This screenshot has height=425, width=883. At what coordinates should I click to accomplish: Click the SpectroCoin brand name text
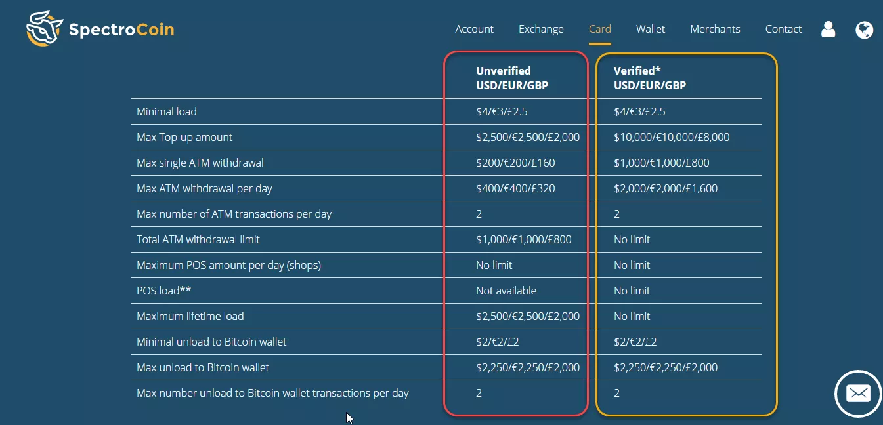click(x=121, y=30)
